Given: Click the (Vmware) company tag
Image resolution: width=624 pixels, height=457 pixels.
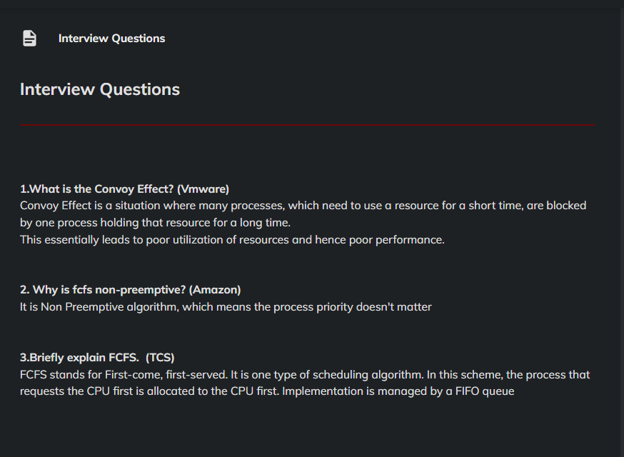Looking at the screenshot, I should [x=203, y=189].
